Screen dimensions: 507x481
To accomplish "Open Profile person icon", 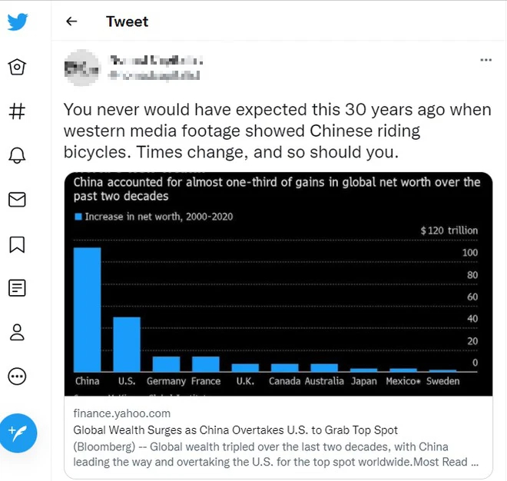I will 17,332.
